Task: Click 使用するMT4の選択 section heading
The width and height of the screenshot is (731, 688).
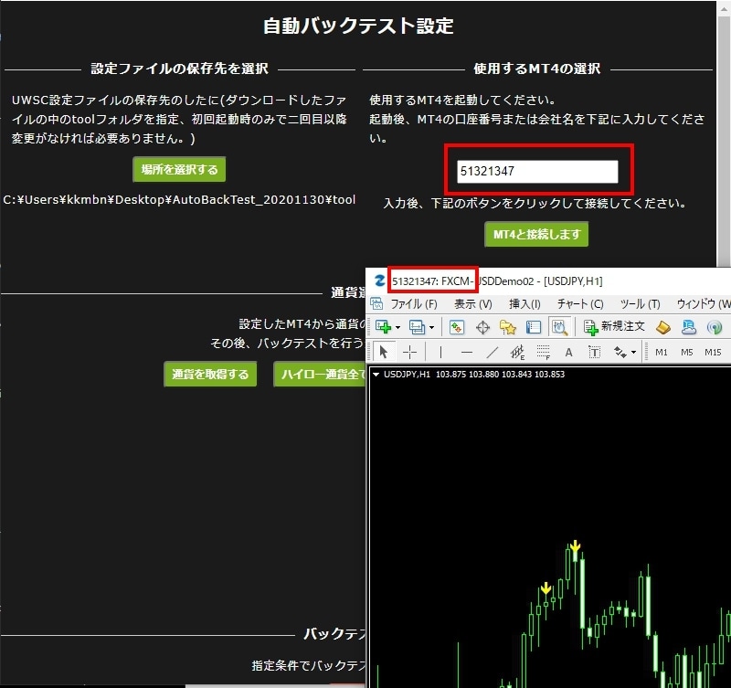Action: 537,69
